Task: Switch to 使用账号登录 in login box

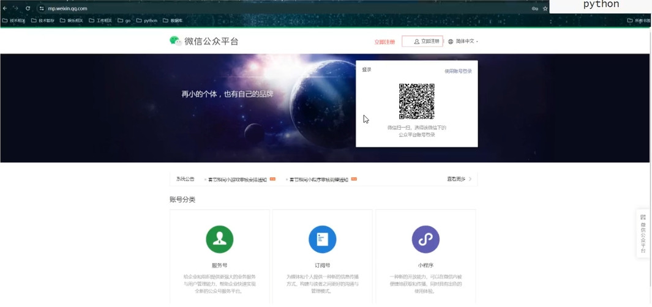Action: coord(458,71)
